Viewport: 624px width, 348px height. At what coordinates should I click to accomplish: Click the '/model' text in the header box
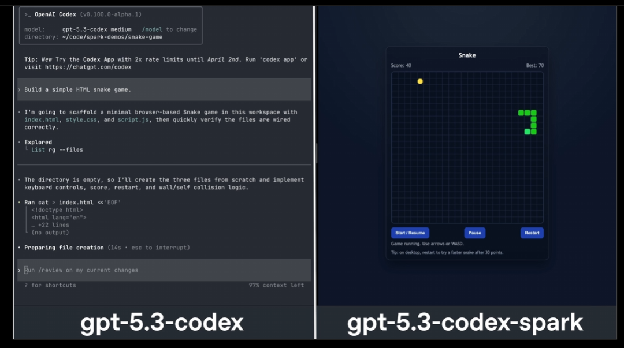click(x=152, y=29)
